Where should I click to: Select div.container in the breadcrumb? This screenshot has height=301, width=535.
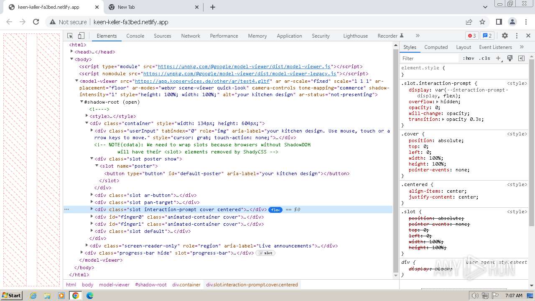[x=186, y=285]
